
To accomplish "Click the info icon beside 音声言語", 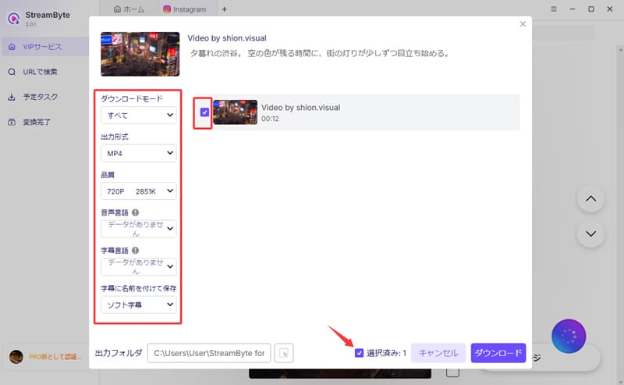I will click(135, 212).
